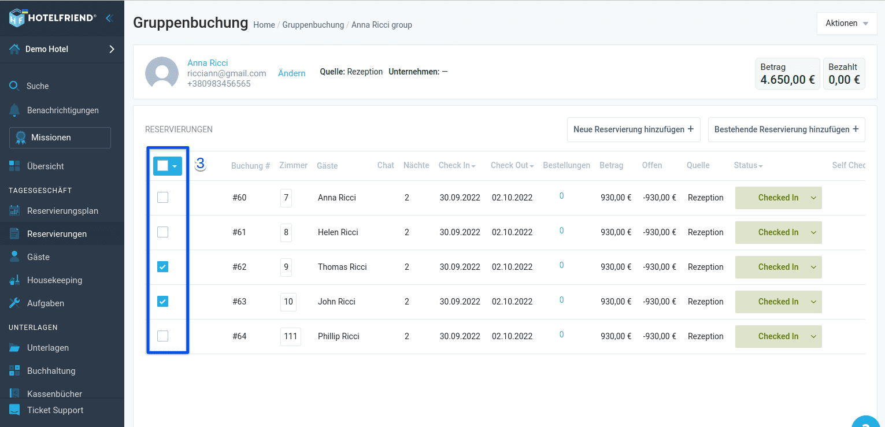Image resolution: width=885 pixels, height=427 pixels.
Task: Click Neue Reservierung hinzufügen button
Action: 634,129
